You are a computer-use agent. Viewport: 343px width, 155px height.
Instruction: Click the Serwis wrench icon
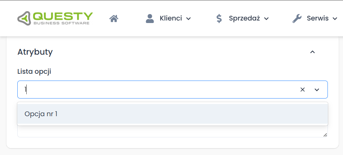click(x=297, y=18)
